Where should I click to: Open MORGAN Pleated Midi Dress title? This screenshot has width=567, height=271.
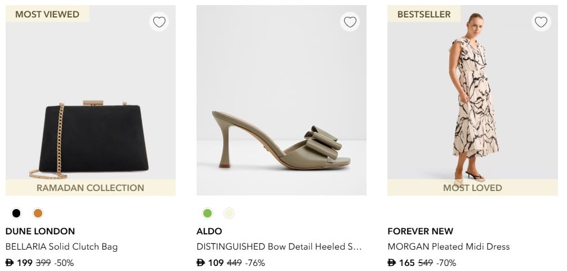click(x=448, y=247)
